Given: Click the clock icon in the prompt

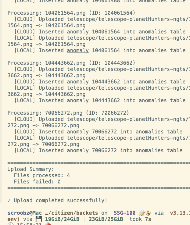Looking at the screenshot, I should tap(10, 224).
